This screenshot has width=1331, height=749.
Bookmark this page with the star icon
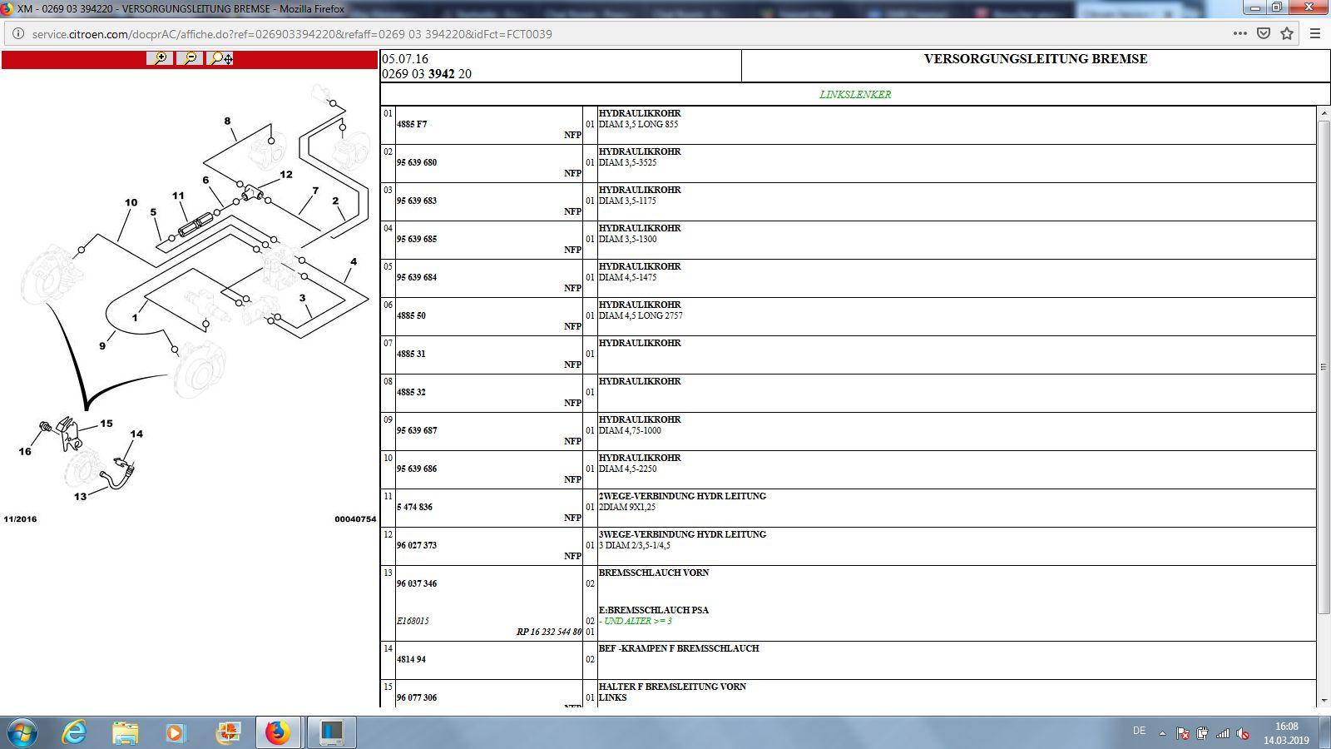click(x=1287, y=34)
